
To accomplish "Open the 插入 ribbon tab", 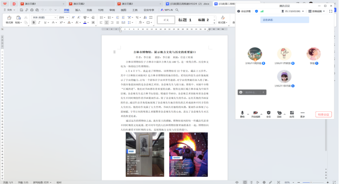I will click(x=78, y=10).
